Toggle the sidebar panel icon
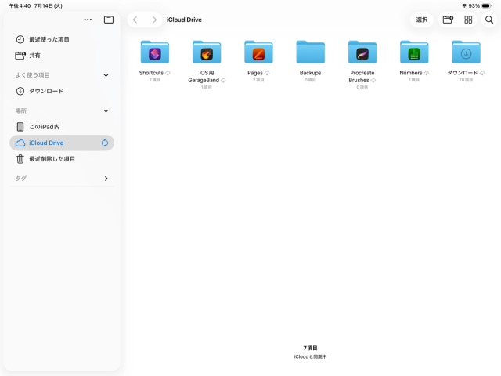The image size is (501, 376). pyautogui.click(x=109, y=20)
